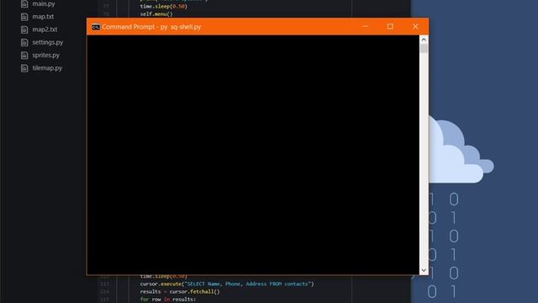
Task: Open settings.py file
Action: tap(48, 42)
